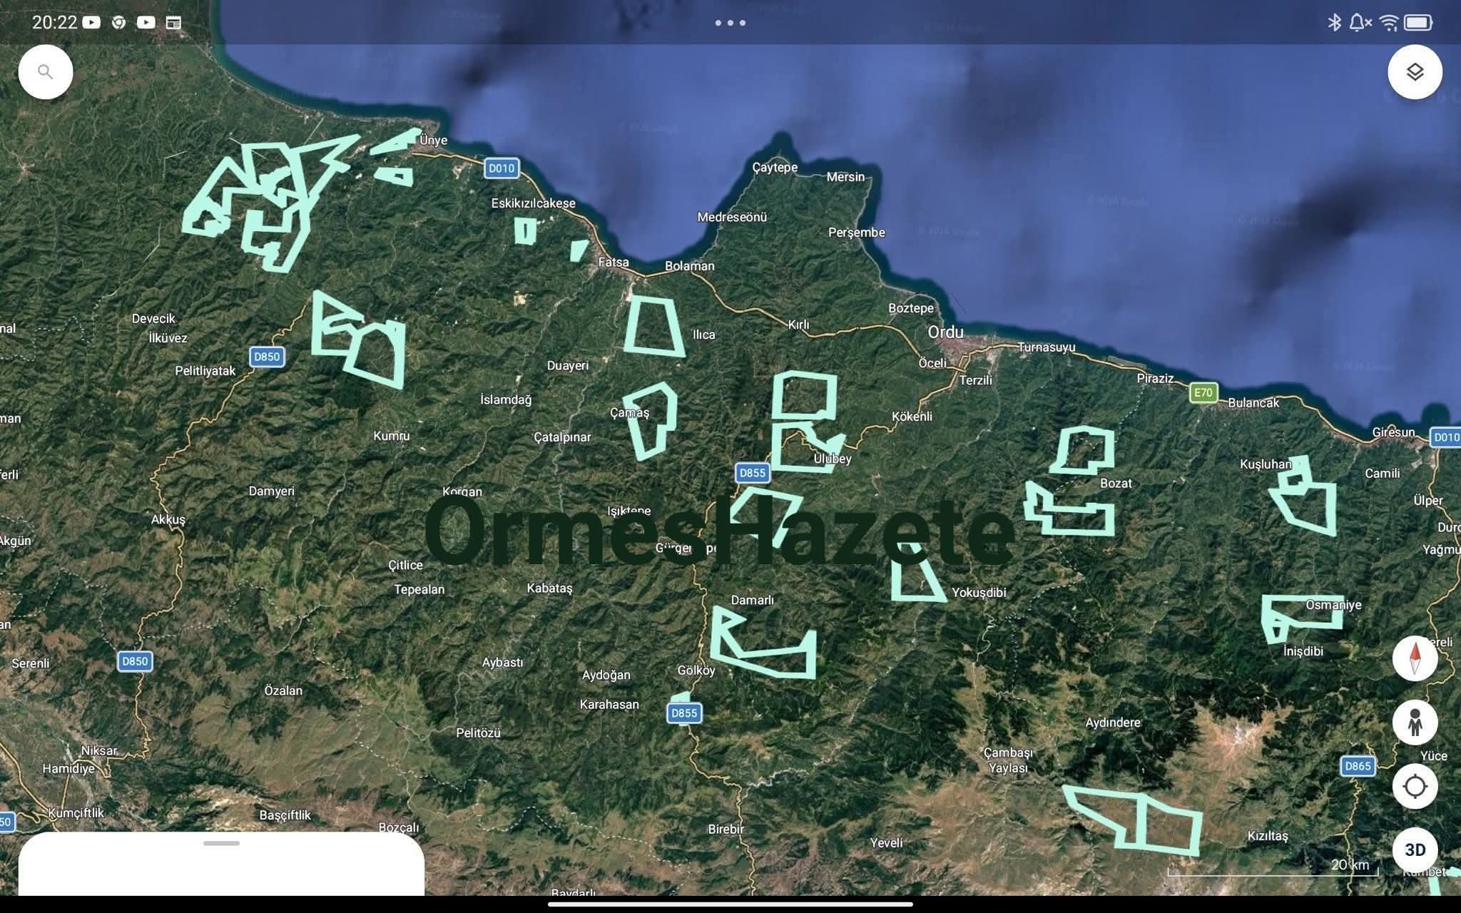The width and height of the screenshot is (1461, 913).
Task: Expand the bottom sheet drag handle
Action: point(221,843)
